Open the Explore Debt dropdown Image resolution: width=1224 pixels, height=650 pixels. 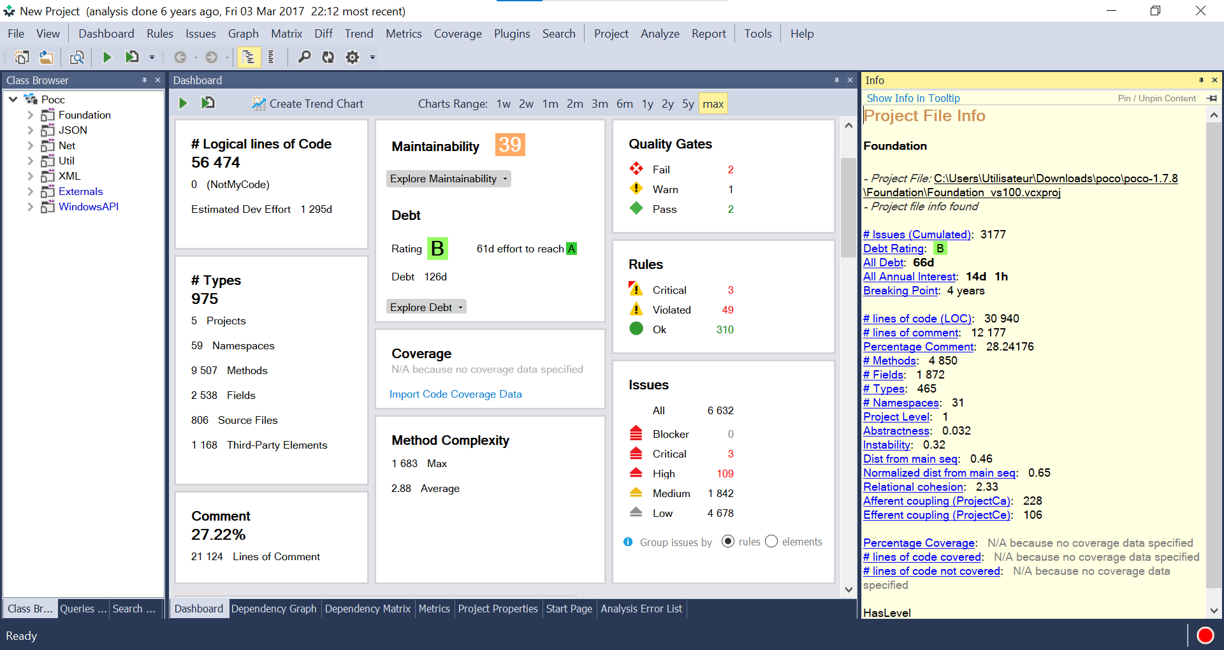tap(426, 307)
